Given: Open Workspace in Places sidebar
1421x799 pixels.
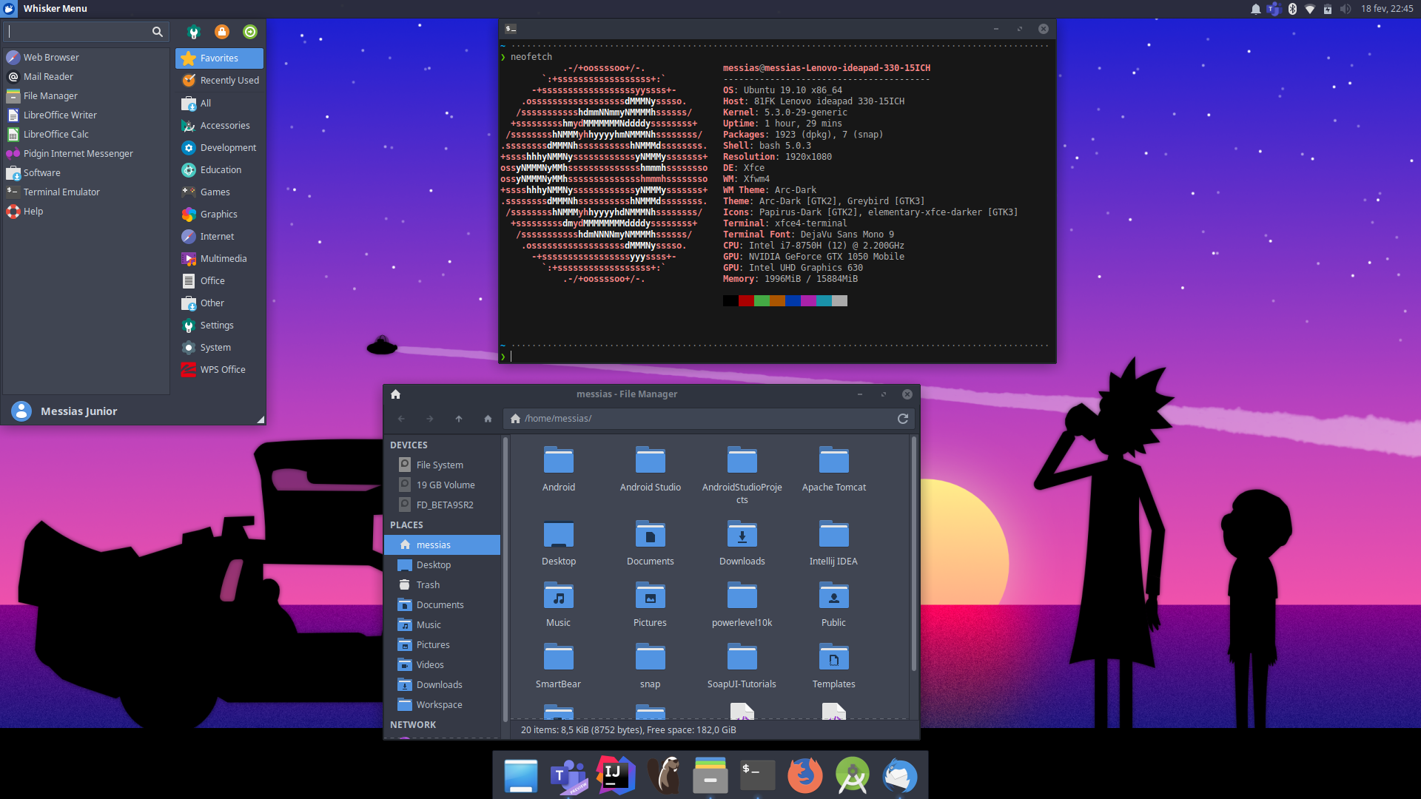Looking at the screenshot, I should coord(443,704).
